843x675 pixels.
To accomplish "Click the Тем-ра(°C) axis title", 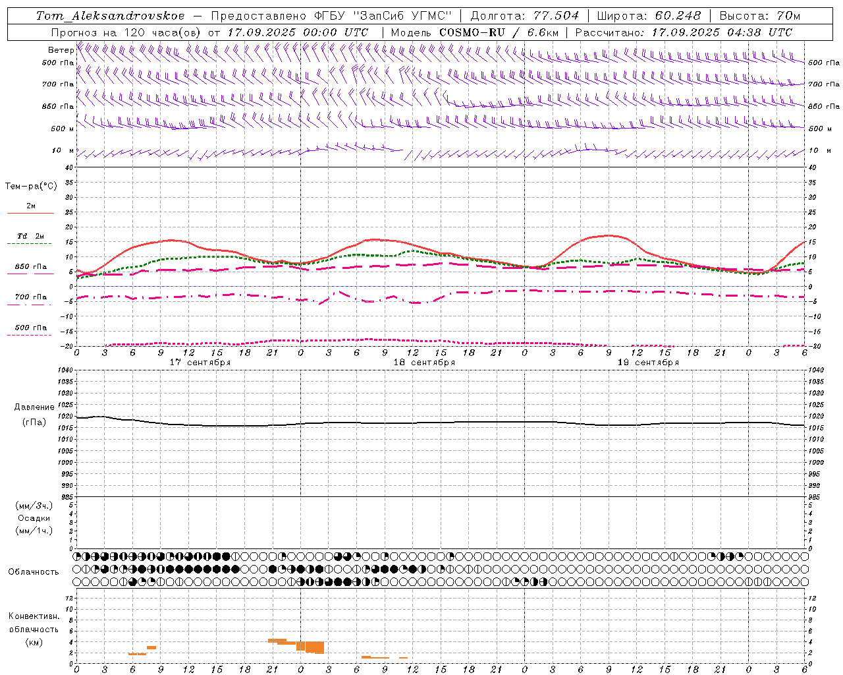I will click(31, 187).
